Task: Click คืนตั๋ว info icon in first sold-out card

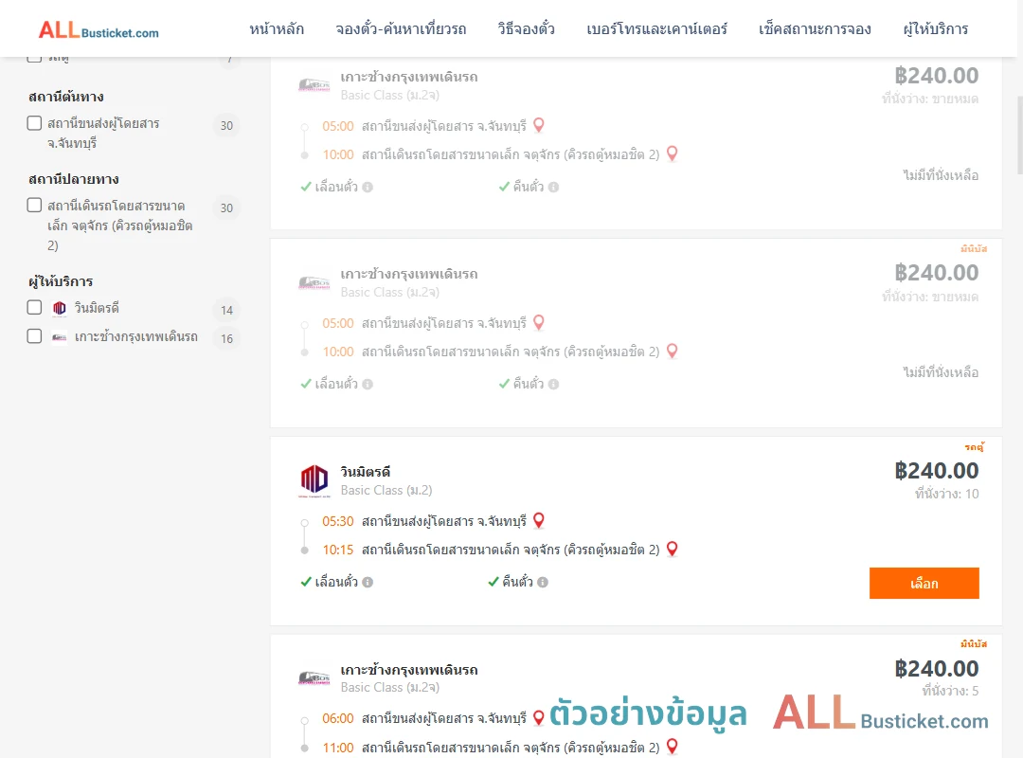Action: point(553,187)
